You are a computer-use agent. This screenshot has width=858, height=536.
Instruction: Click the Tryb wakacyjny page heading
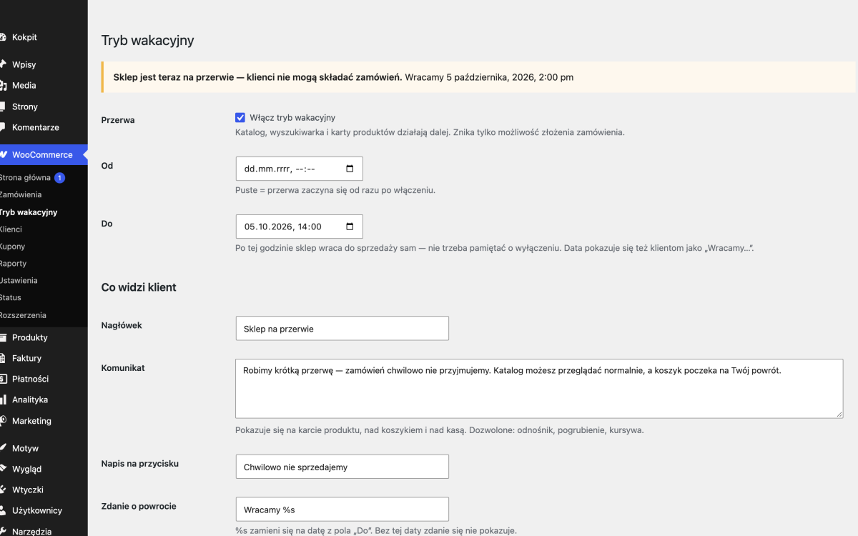click(148, 40)
